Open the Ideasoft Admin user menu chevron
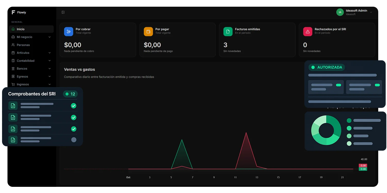The image size is (387, 193). pyautogui.click(x=371, y=12)
